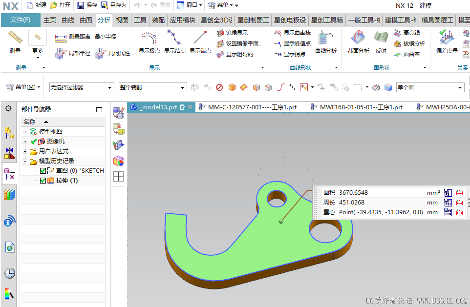Open the 无选择过滤器 selection filter dropdown
The image size is (470, 307).
tap(81, 87)
